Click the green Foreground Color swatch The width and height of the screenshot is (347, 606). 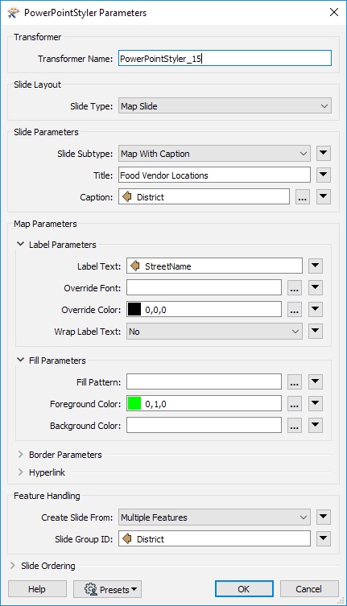(134, 404)
